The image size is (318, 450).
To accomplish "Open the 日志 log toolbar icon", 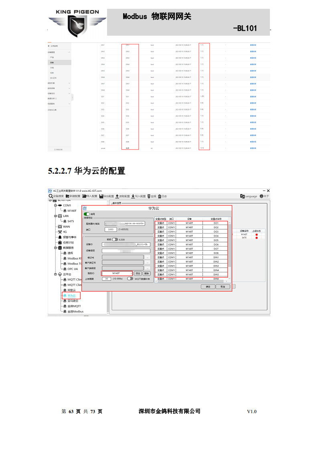I will point(160,196).
